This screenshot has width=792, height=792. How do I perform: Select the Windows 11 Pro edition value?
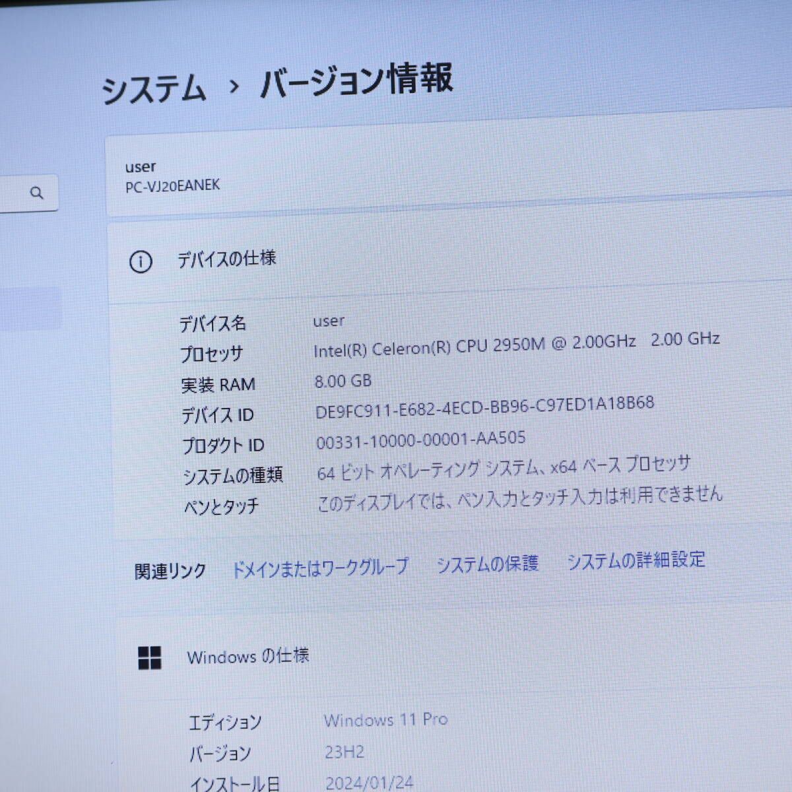click(x=386, y=719)
